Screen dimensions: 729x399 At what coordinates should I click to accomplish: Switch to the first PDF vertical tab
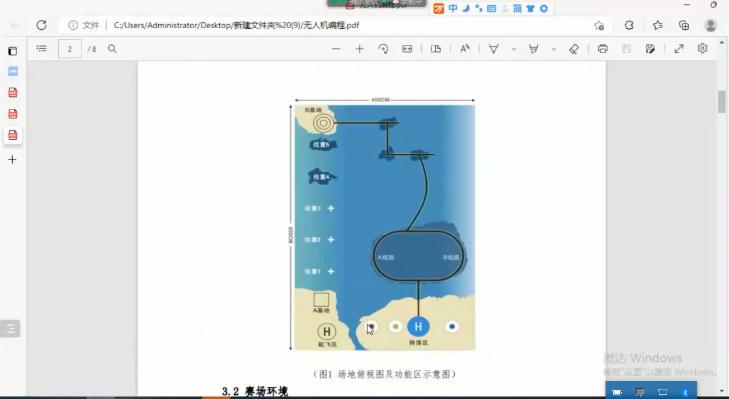pos(13,93)
